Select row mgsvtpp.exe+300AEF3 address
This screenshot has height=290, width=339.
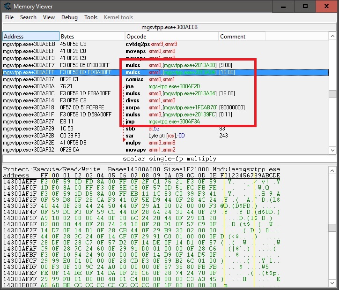coord(29,58)
